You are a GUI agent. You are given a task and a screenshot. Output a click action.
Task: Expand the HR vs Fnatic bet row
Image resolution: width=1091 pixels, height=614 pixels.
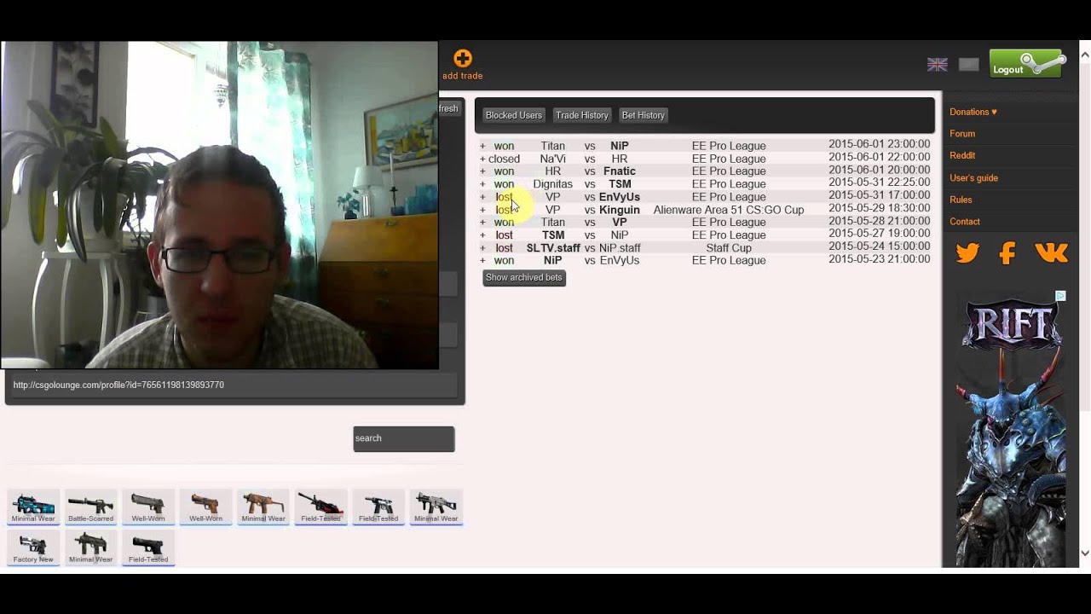point(482,171)
